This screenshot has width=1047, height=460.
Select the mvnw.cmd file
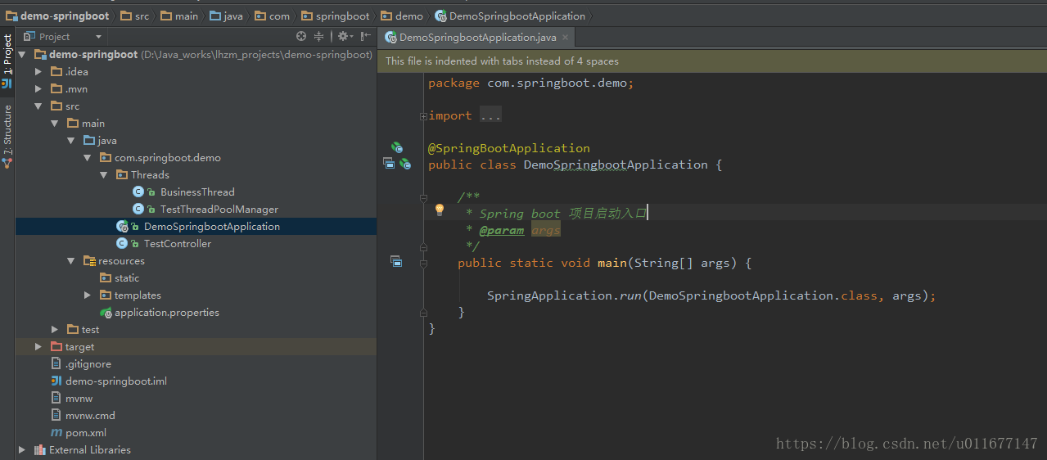tap(90, 416)
